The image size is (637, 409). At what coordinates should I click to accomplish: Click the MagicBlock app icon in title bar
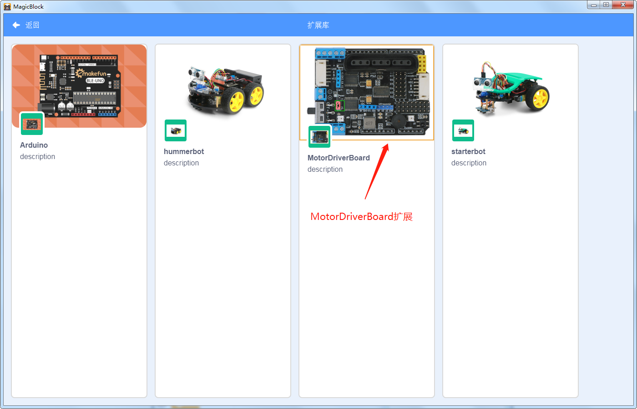[x=7, y=6]
